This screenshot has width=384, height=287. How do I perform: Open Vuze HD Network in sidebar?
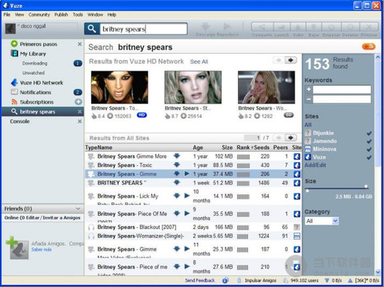click(x=42, y=83)
